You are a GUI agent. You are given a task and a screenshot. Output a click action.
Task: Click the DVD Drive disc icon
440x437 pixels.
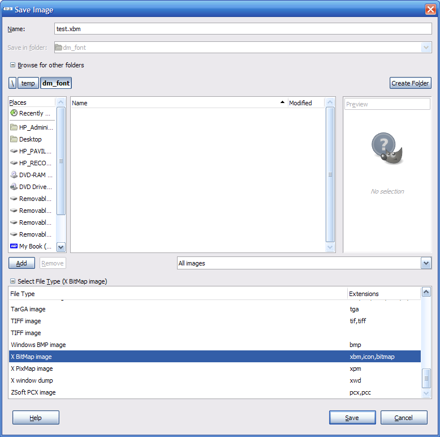(x=14, y=187)
